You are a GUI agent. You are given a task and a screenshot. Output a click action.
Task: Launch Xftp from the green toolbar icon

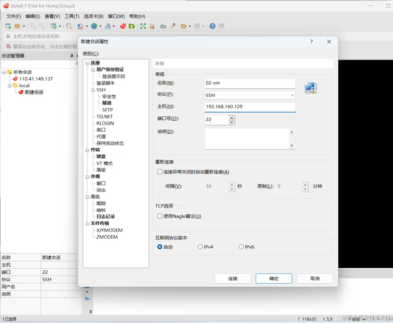click(x=132, y=26)
